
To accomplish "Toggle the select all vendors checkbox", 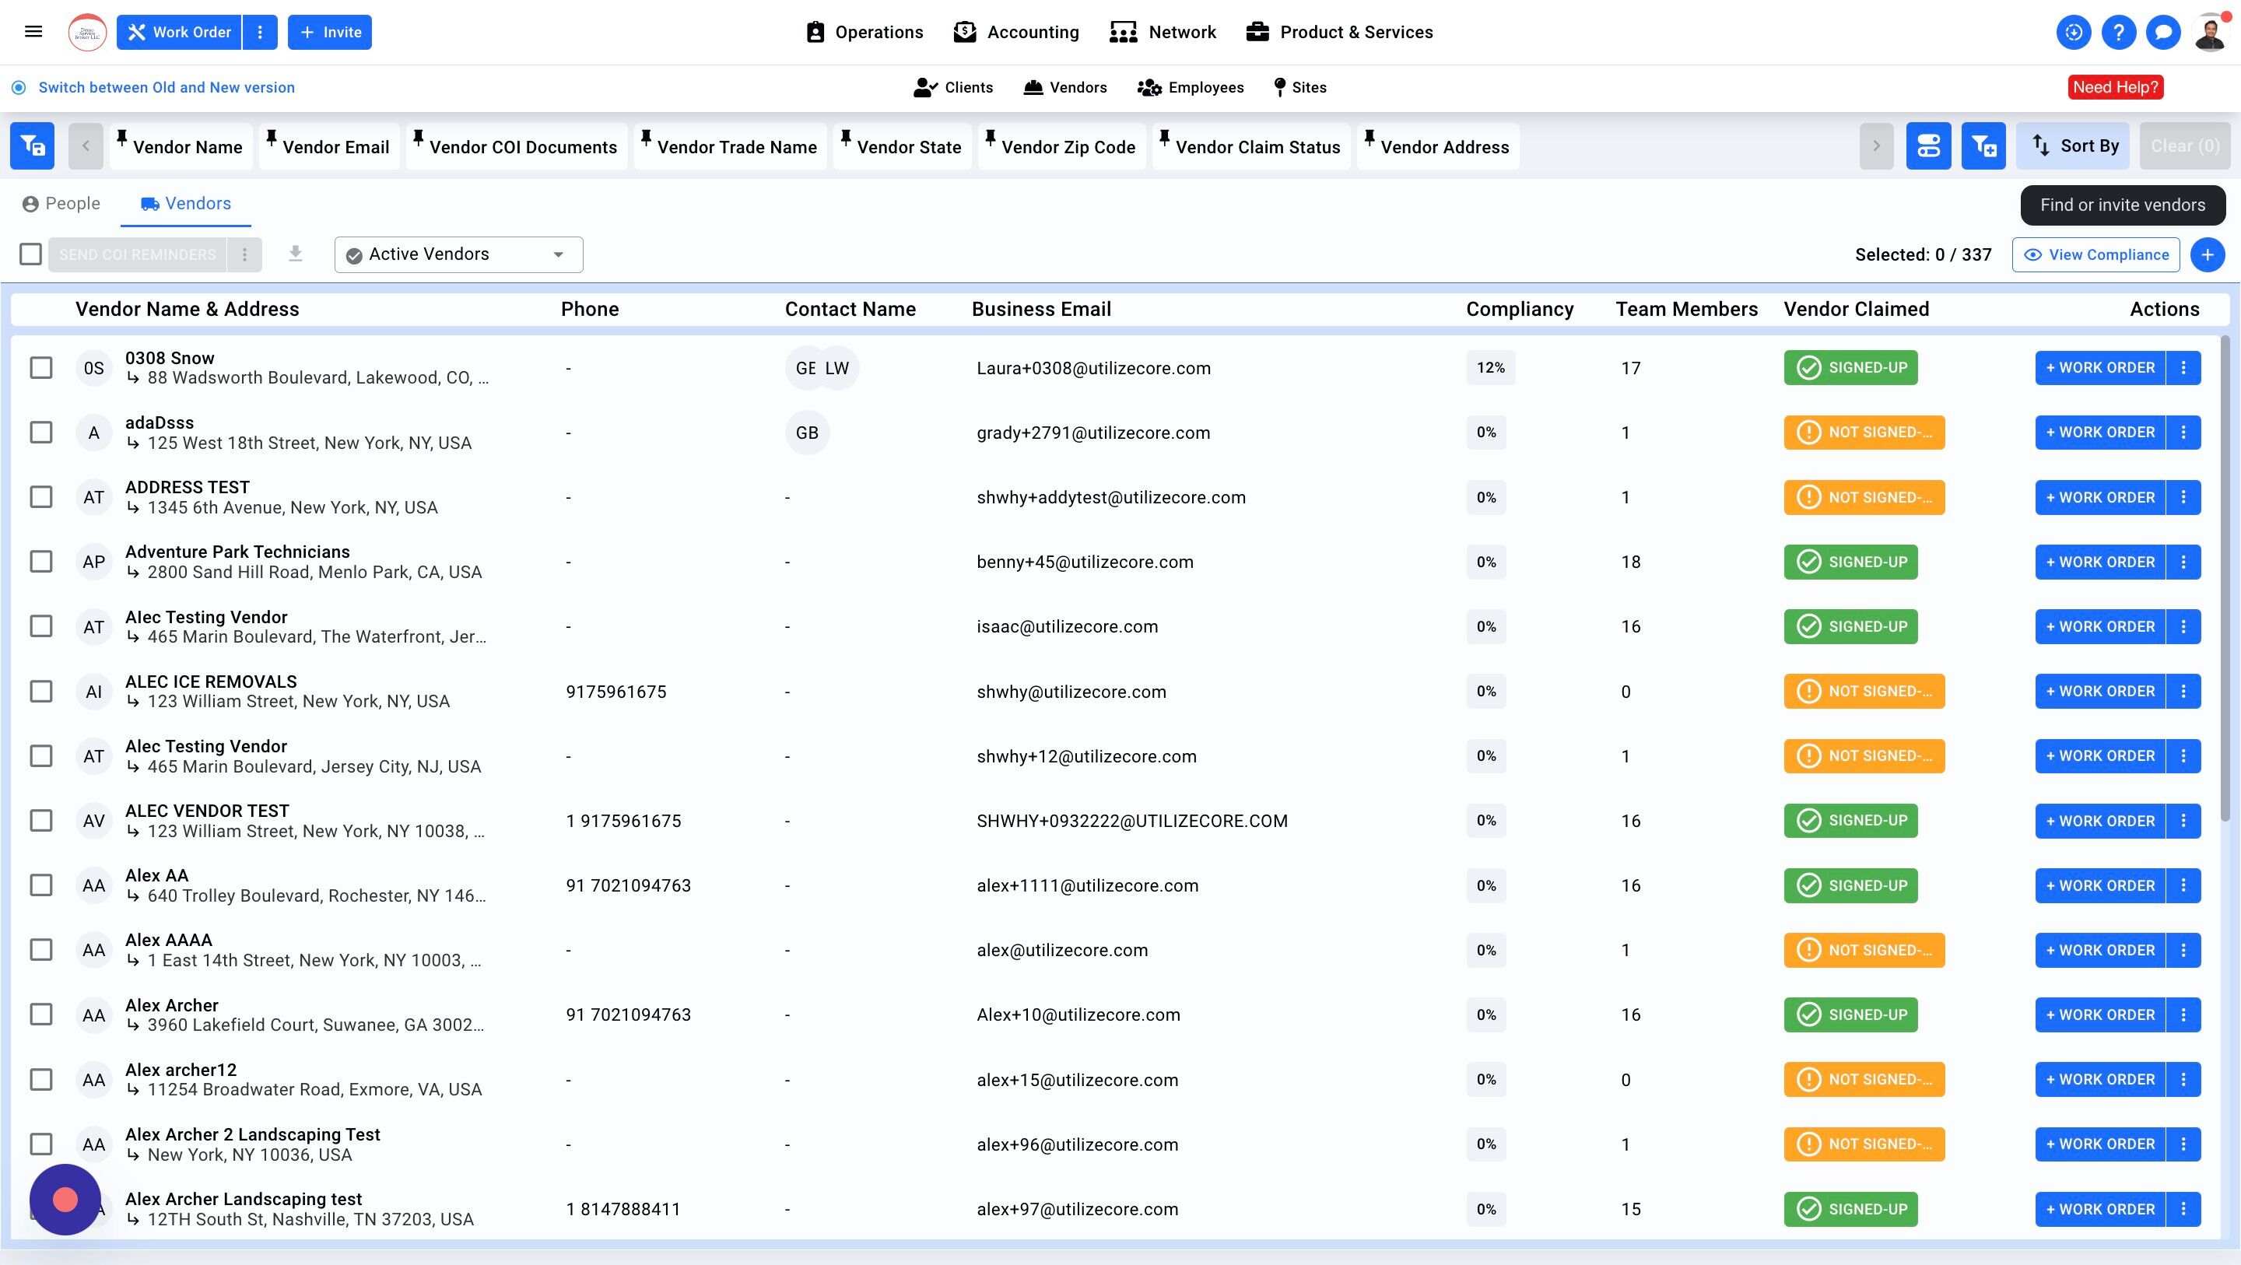I will tap(30, 254).
